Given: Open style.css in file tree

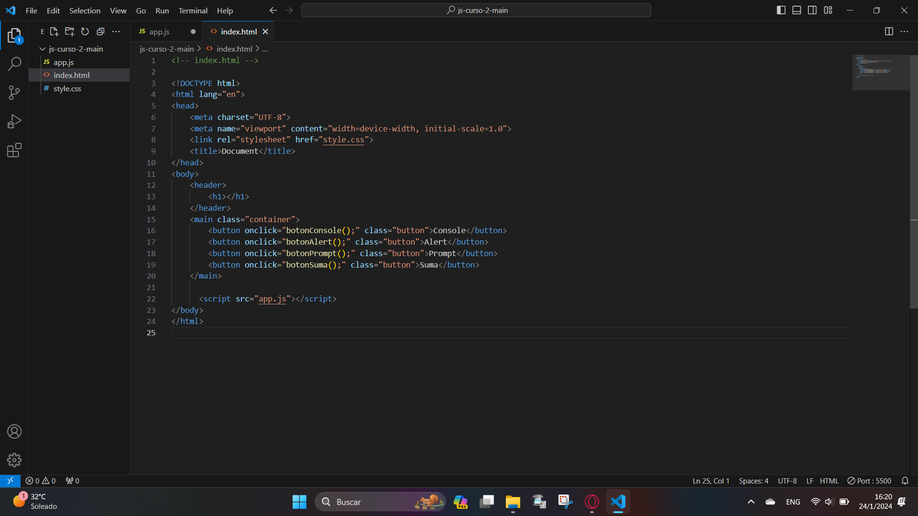Looking at the screenshot, I should (x=79, y=88).
